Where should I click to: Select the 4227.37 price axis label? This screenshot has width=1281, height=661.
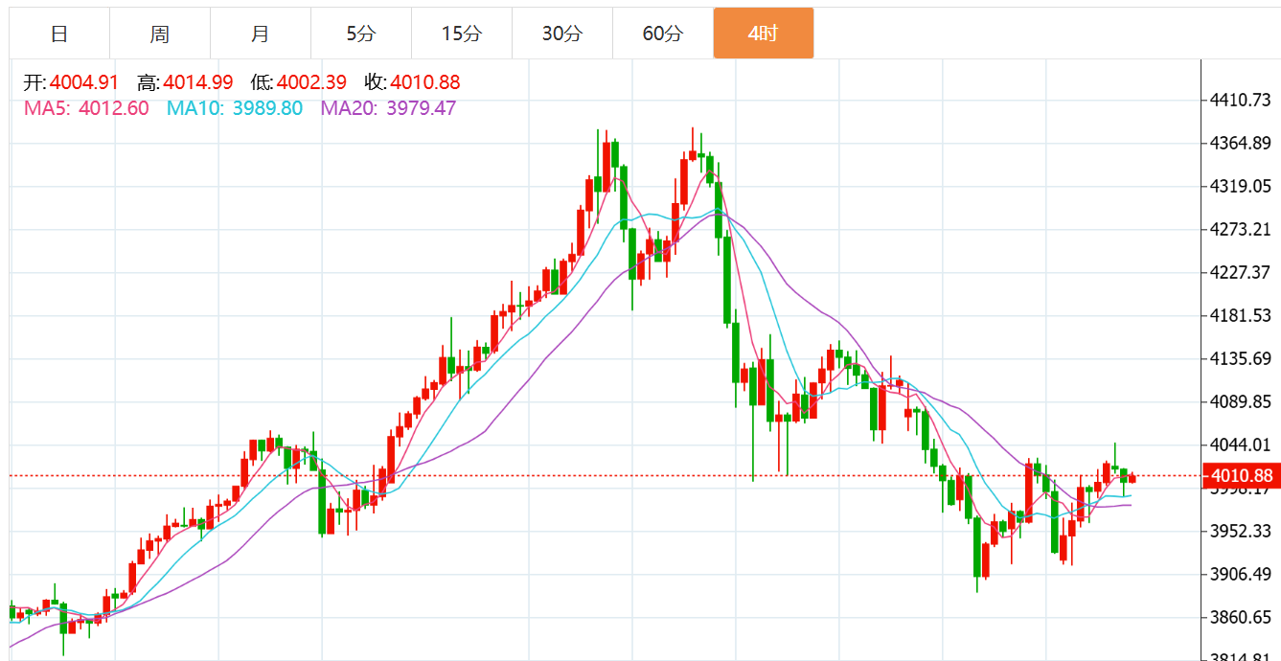click(1240, 273)
